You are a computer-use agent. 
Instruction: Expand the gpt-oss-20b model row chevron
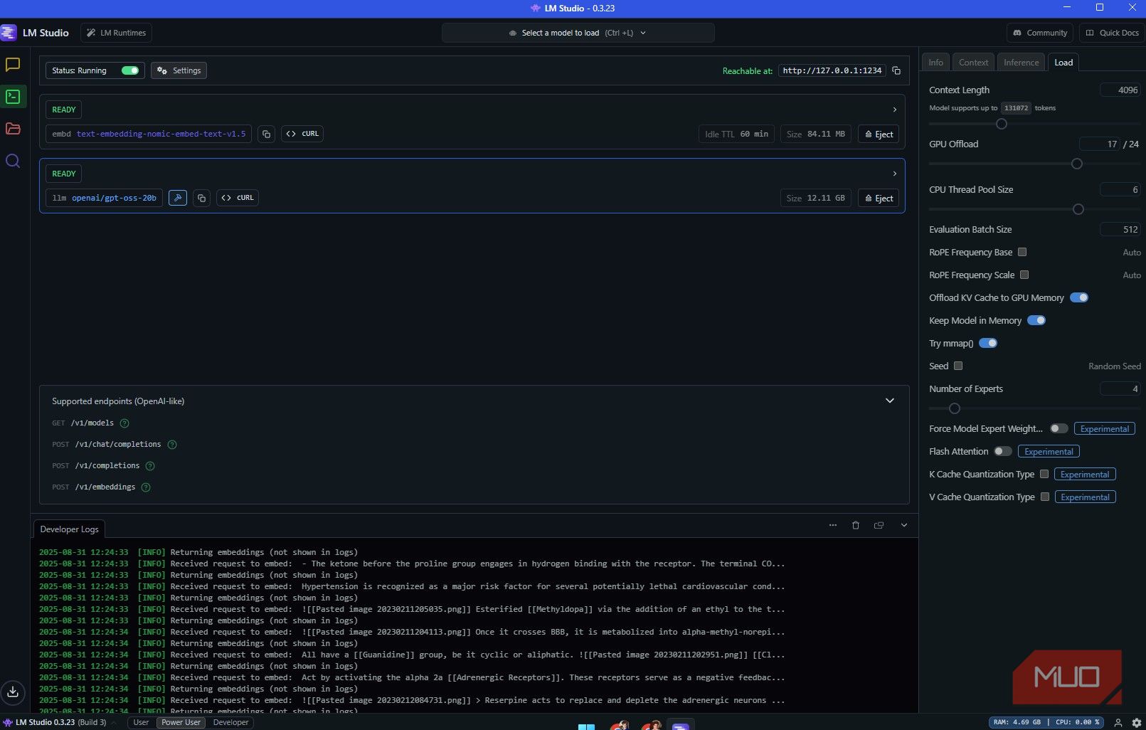click(x=894, y=174)
